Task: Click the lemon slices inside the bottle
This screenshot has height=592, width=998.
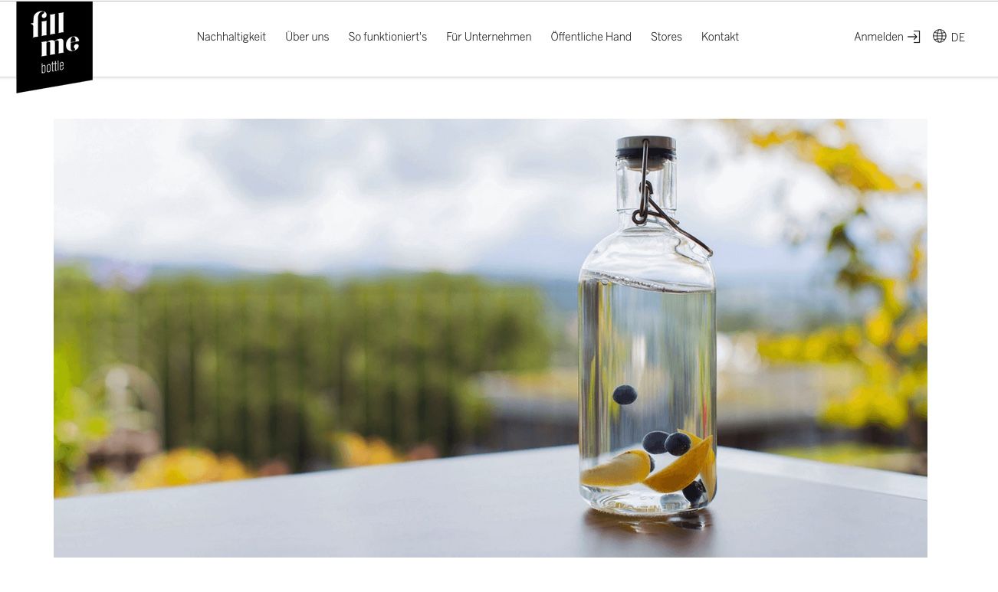Action: click(x=652, y=465)
